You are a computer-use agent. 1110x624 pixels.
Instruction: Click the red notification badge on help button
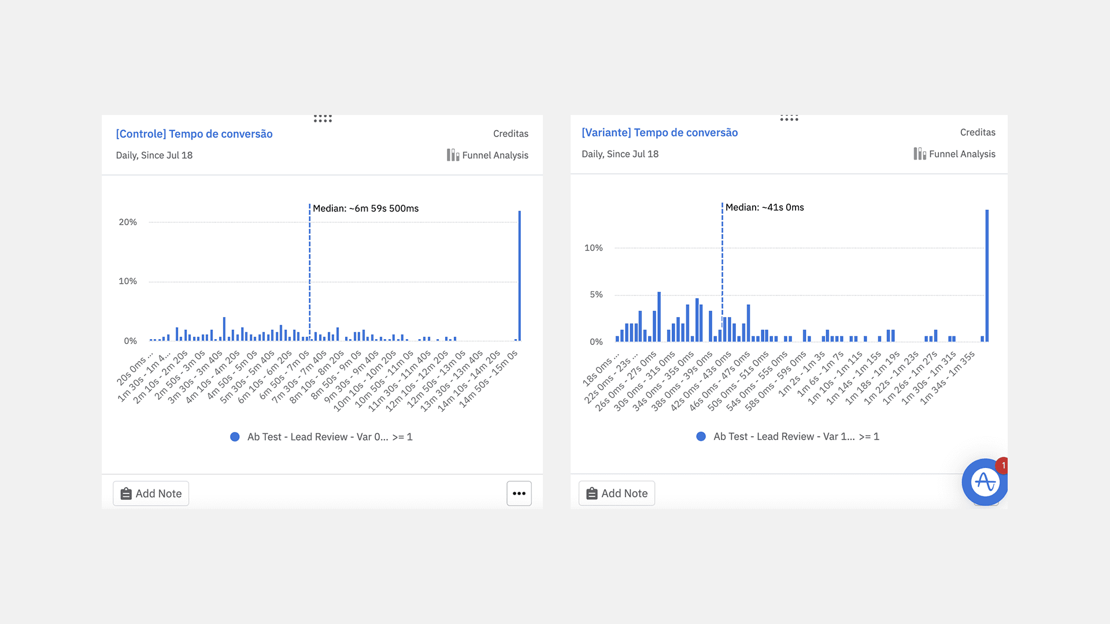pos(1003,465)
